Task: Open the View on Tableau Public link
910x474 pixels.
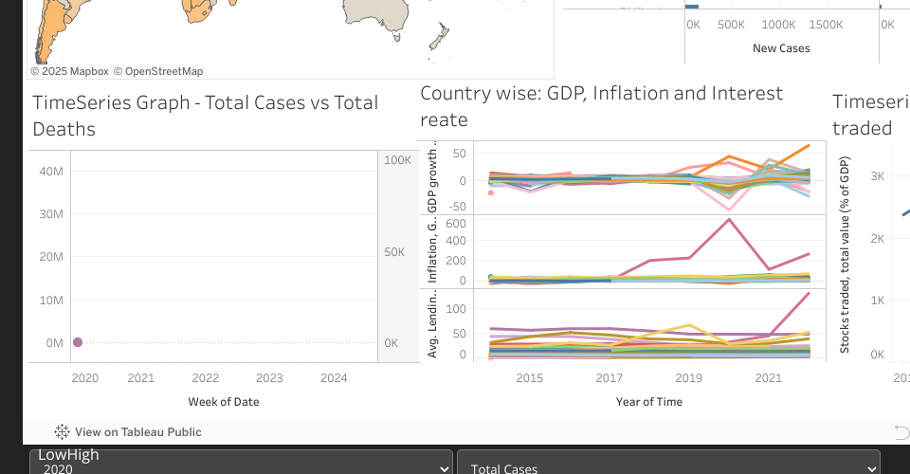Action: coord(137,432)
